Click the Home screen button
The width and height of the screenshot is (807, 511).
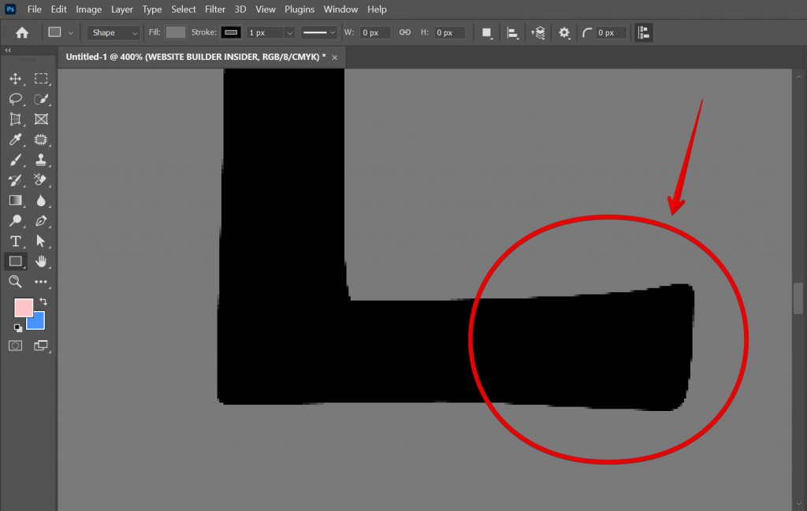pyautogui.click(x=21, y=32)
